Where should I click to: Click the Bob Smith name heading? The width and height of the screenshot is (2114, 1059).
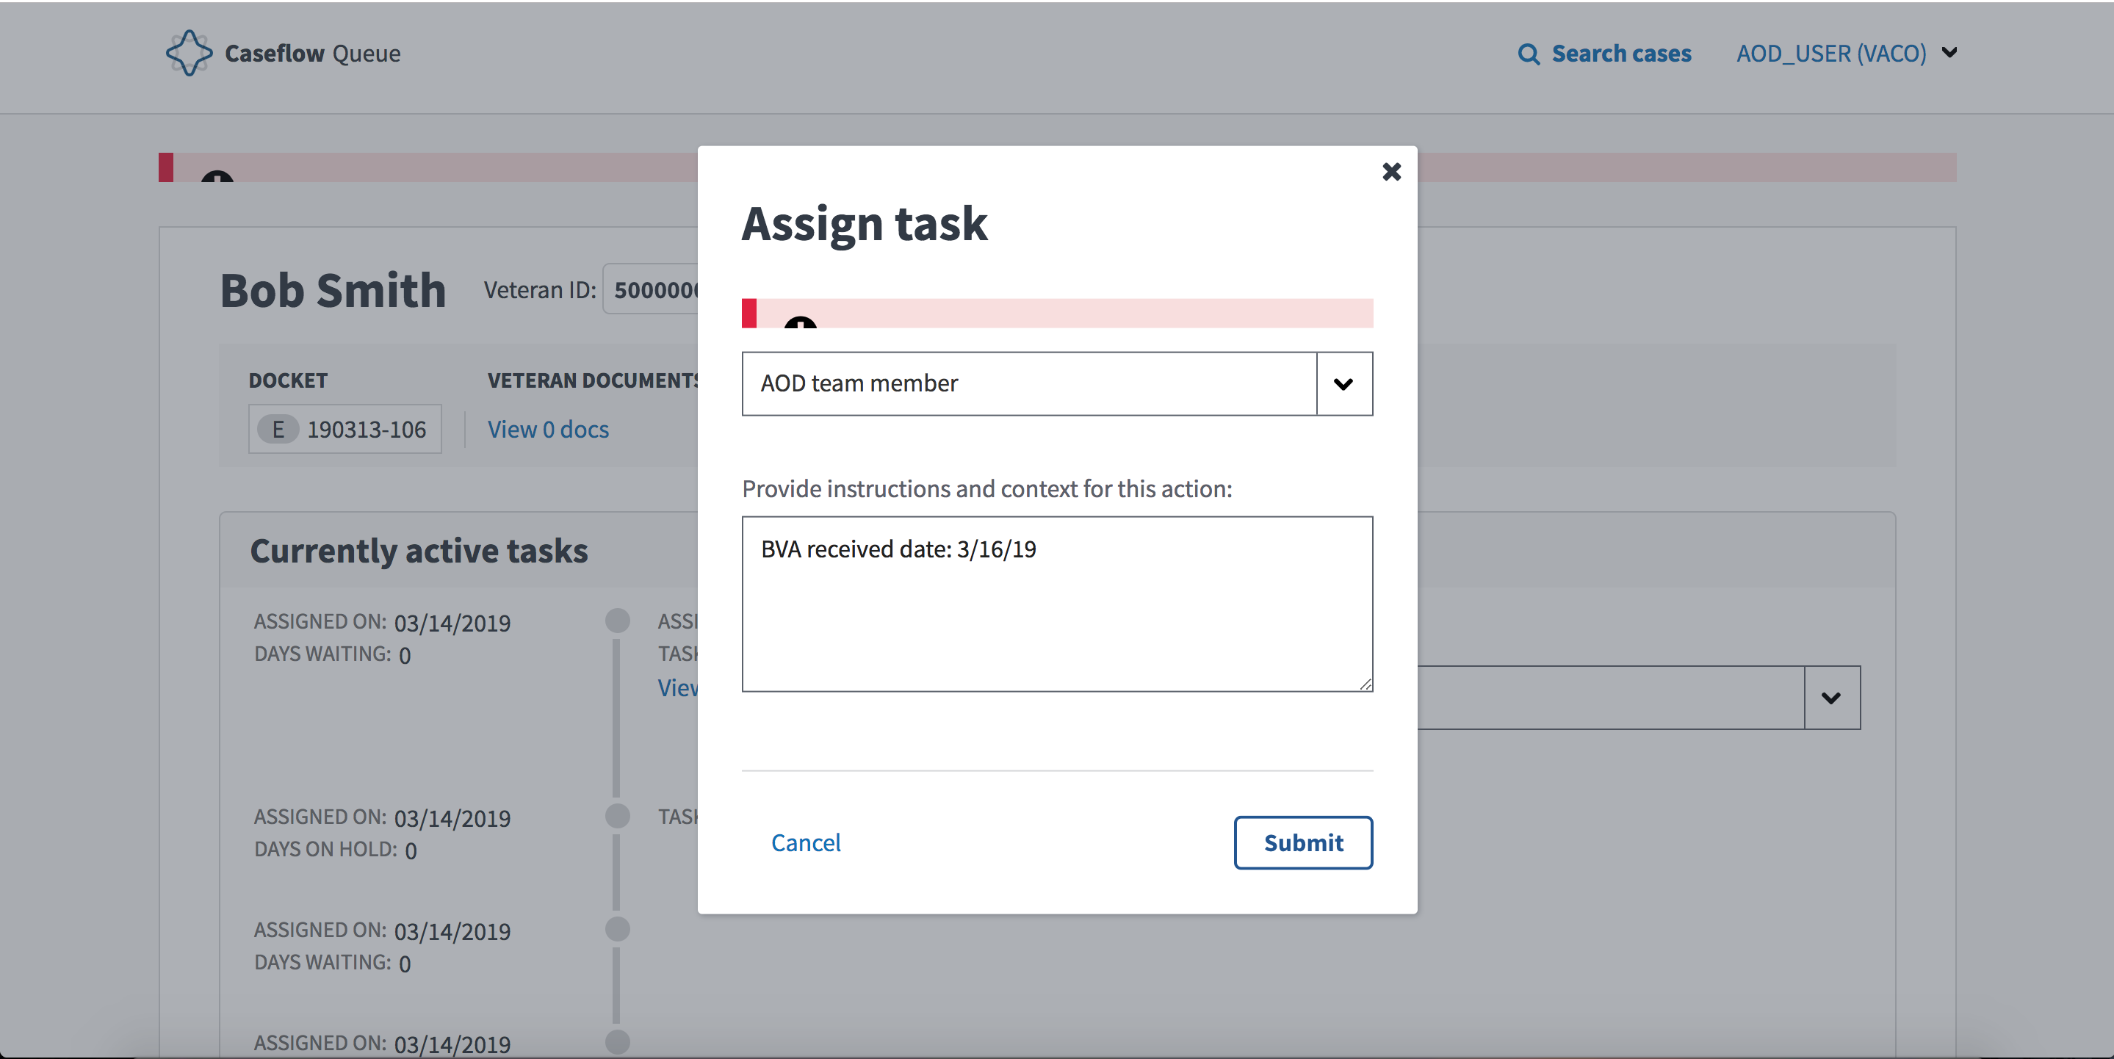coord(333,290)
